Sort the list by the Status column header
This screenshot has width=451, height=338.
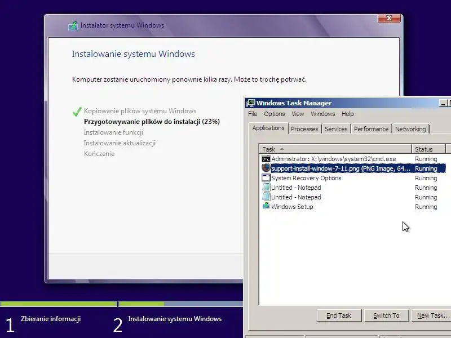point(428,149)
